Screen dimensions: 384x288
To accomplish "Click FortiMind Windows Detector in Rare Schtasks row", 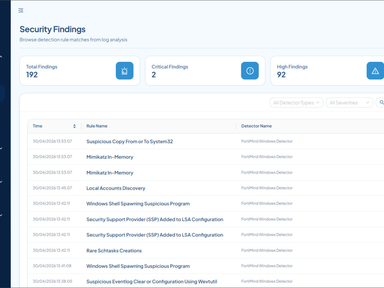I will (x=267, y=250).
